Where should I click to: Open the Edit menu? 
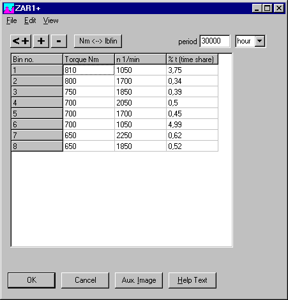point(30,20)
